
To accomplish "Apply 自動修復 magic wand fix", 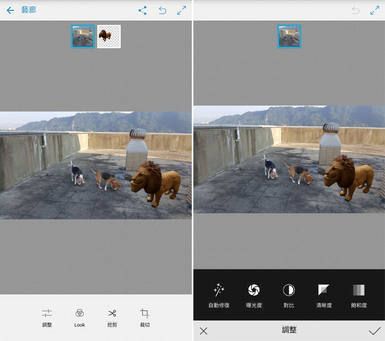I will (x=219, y=295).
